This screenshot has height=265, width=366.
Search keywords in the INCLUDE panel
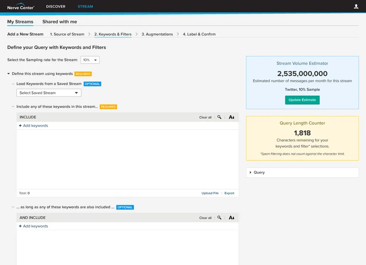[x=219, y=117]
